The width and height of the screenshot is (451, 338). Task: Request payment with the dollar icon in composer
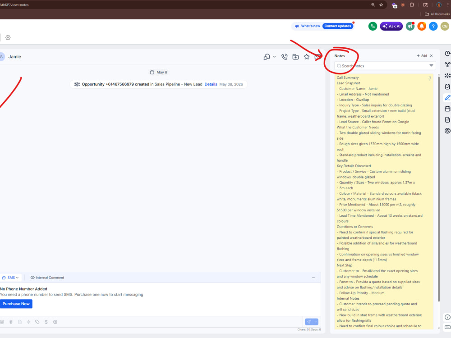click(x=46, y=322)
